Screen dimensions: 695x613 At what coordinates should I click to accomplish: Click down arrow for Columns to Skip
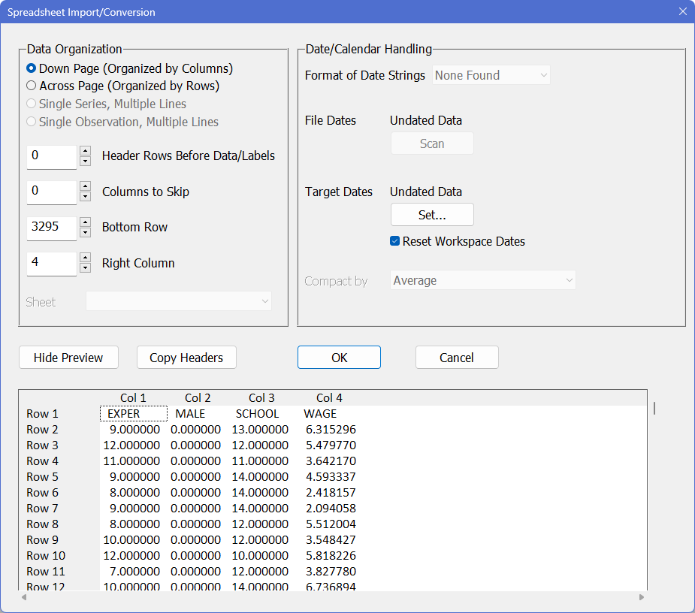click(x=85, y=197)
